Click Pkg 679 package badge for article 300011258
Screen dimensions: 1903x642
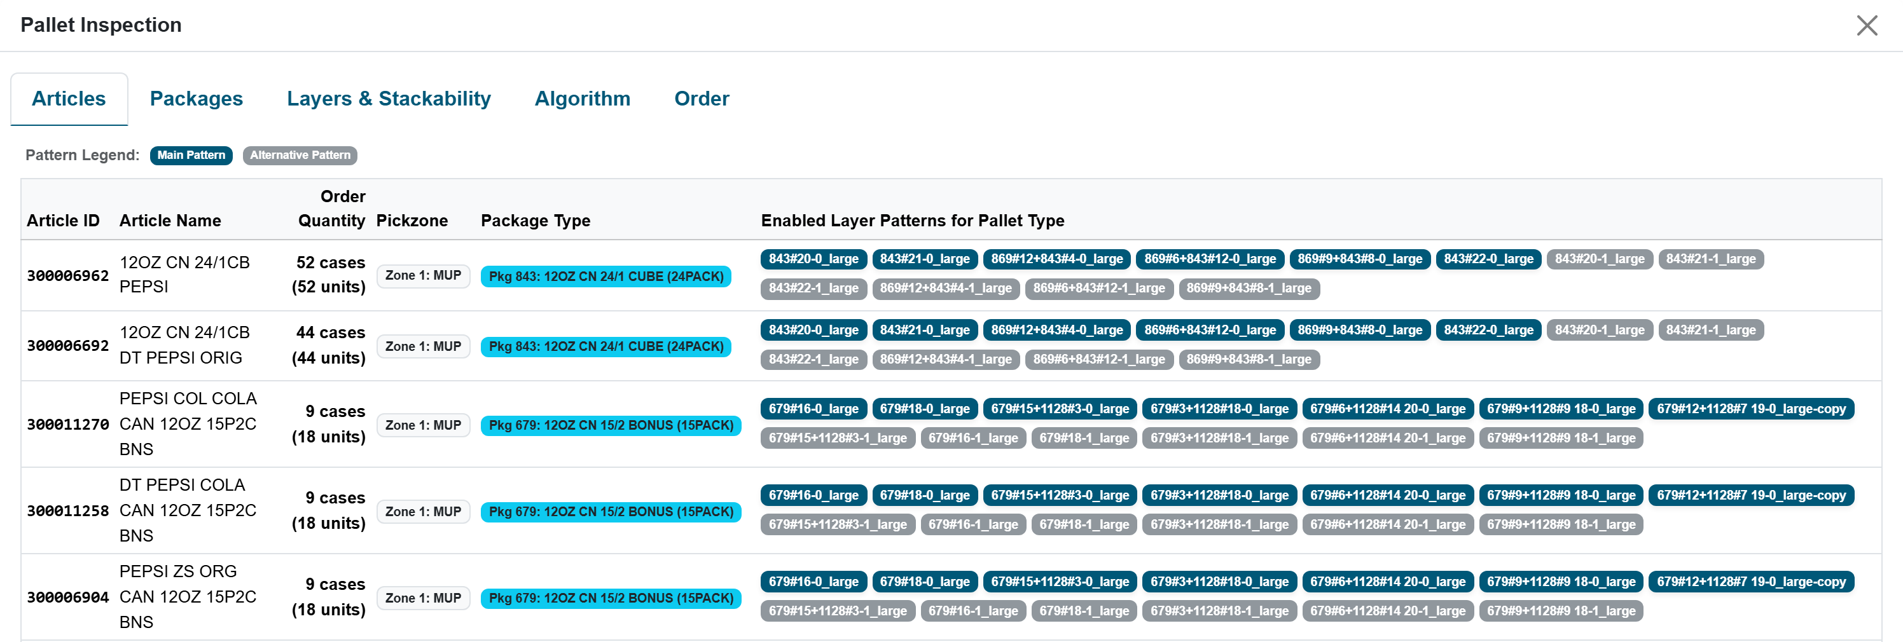[611, 512]
